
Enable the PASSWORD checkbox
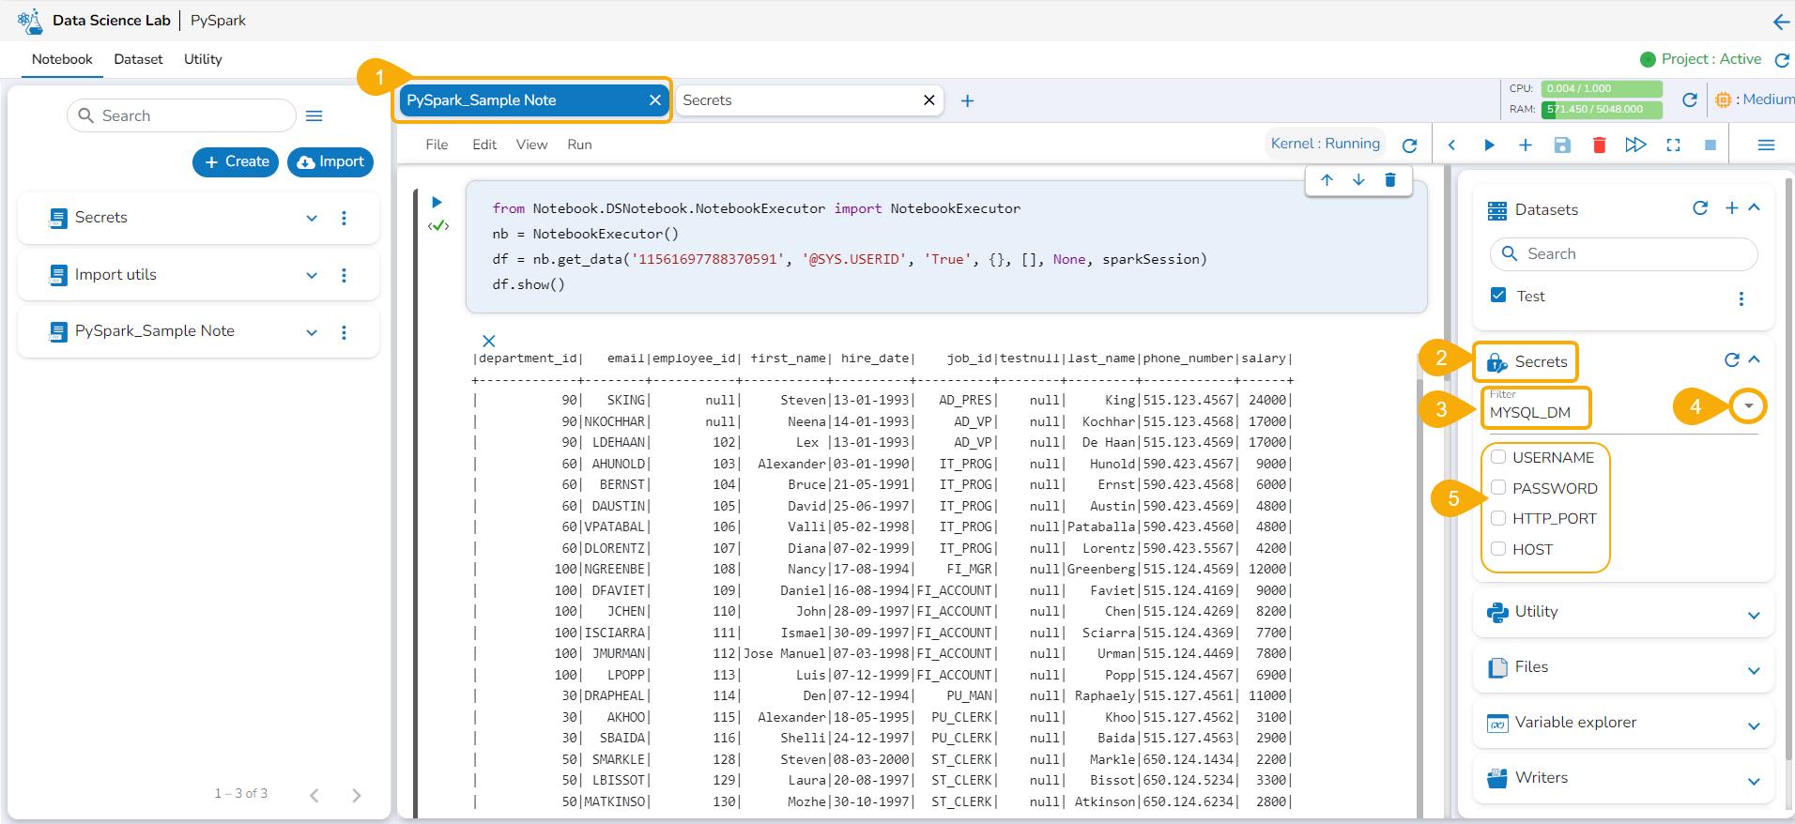[x=1498, y=488]
